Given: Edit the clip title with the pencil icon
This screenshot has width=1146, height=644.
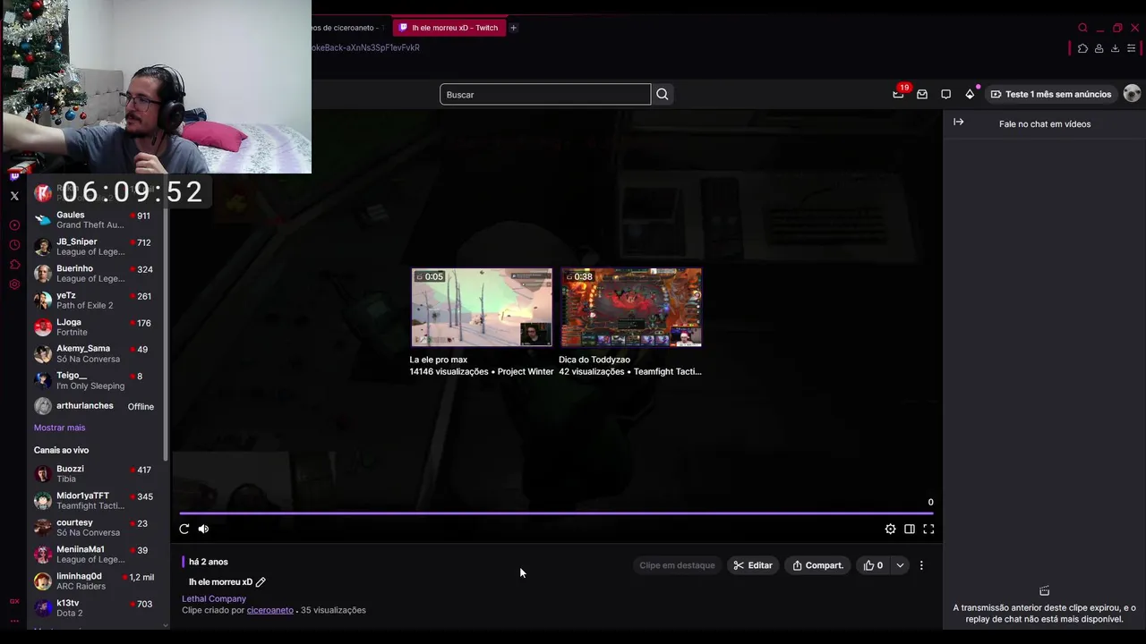Looking at the screenshot, I should click(x=261, y=582).
